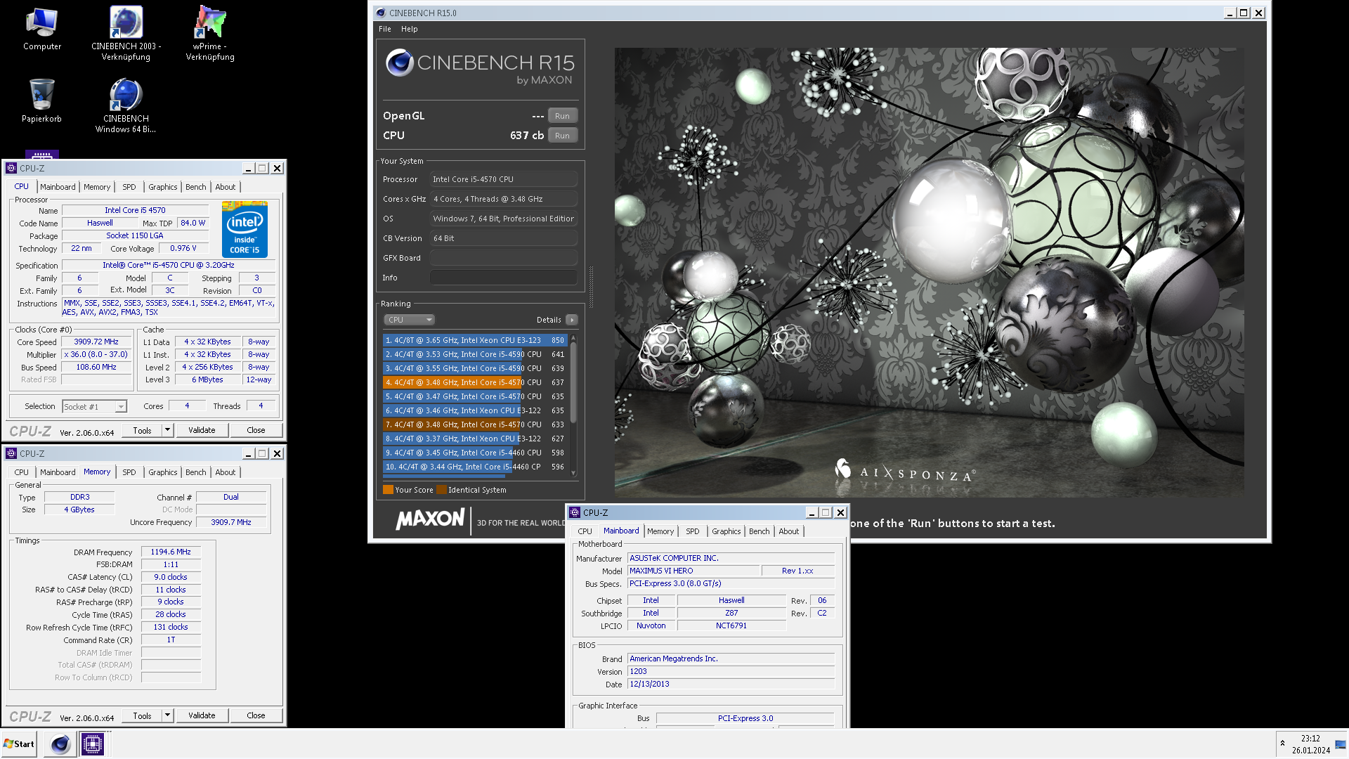Open the Papierkorb recycle bin icon
1349x759 pixels.
click(41, 100)
